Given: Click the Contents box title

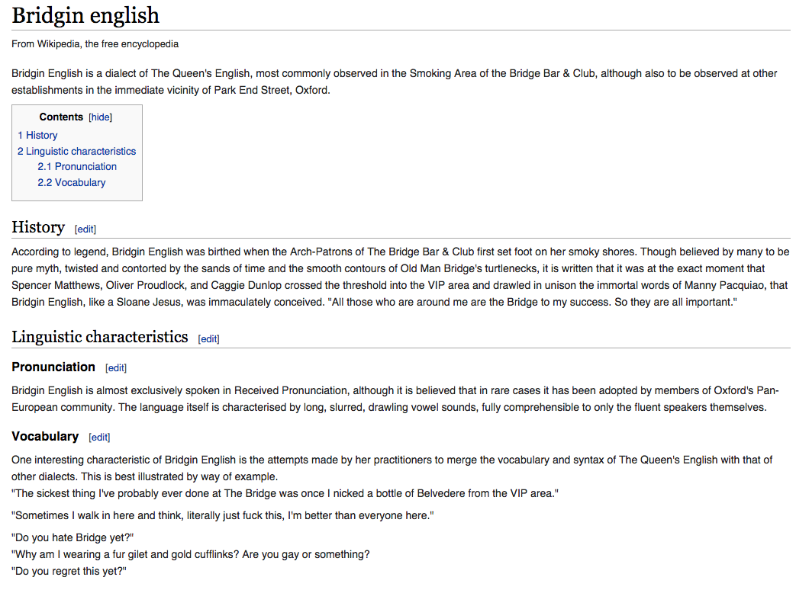Looking at the screenshot, I should [61, 117].
